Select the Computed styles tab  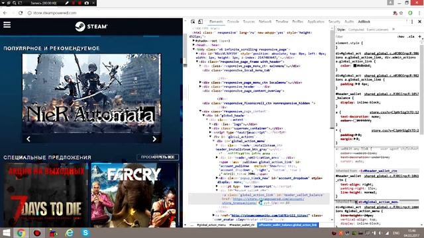[356, 29]
